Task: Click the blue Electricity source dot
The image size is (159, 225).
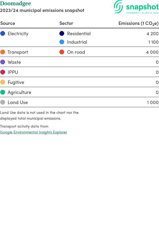Action: (x=3, y=34)
